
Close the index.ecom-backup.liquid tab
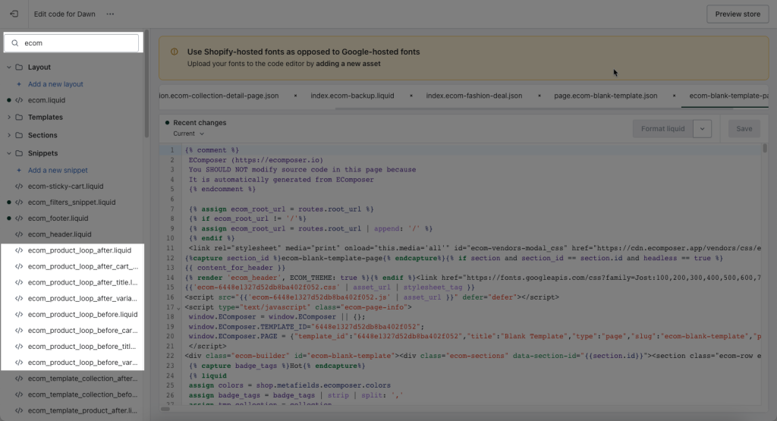coord(411,96)
